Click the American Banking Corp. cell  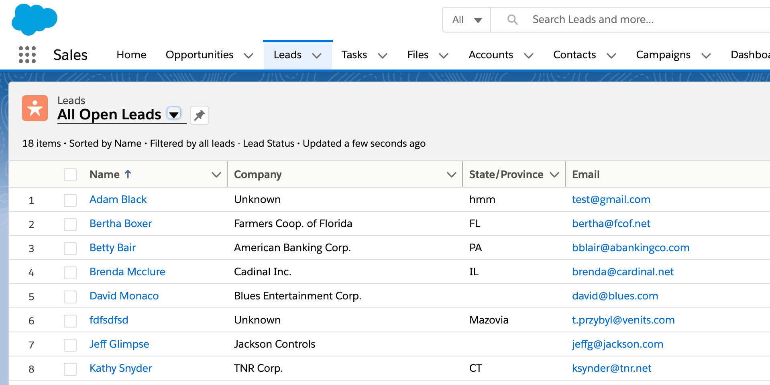point(292,248)
